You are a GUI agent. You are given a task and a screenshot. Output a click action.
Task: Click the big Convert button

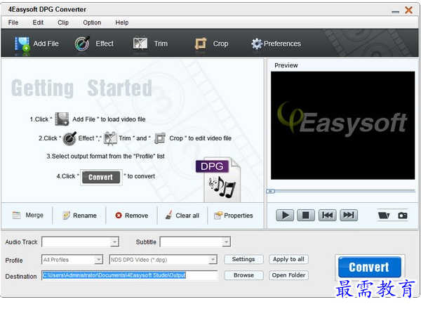click(x=369, y=267)
